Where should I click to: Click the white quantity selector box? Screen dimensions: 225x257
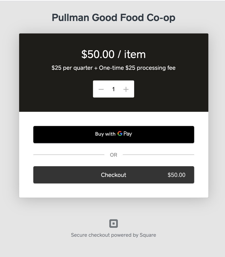pyautogui.click(x=113, y=89)
